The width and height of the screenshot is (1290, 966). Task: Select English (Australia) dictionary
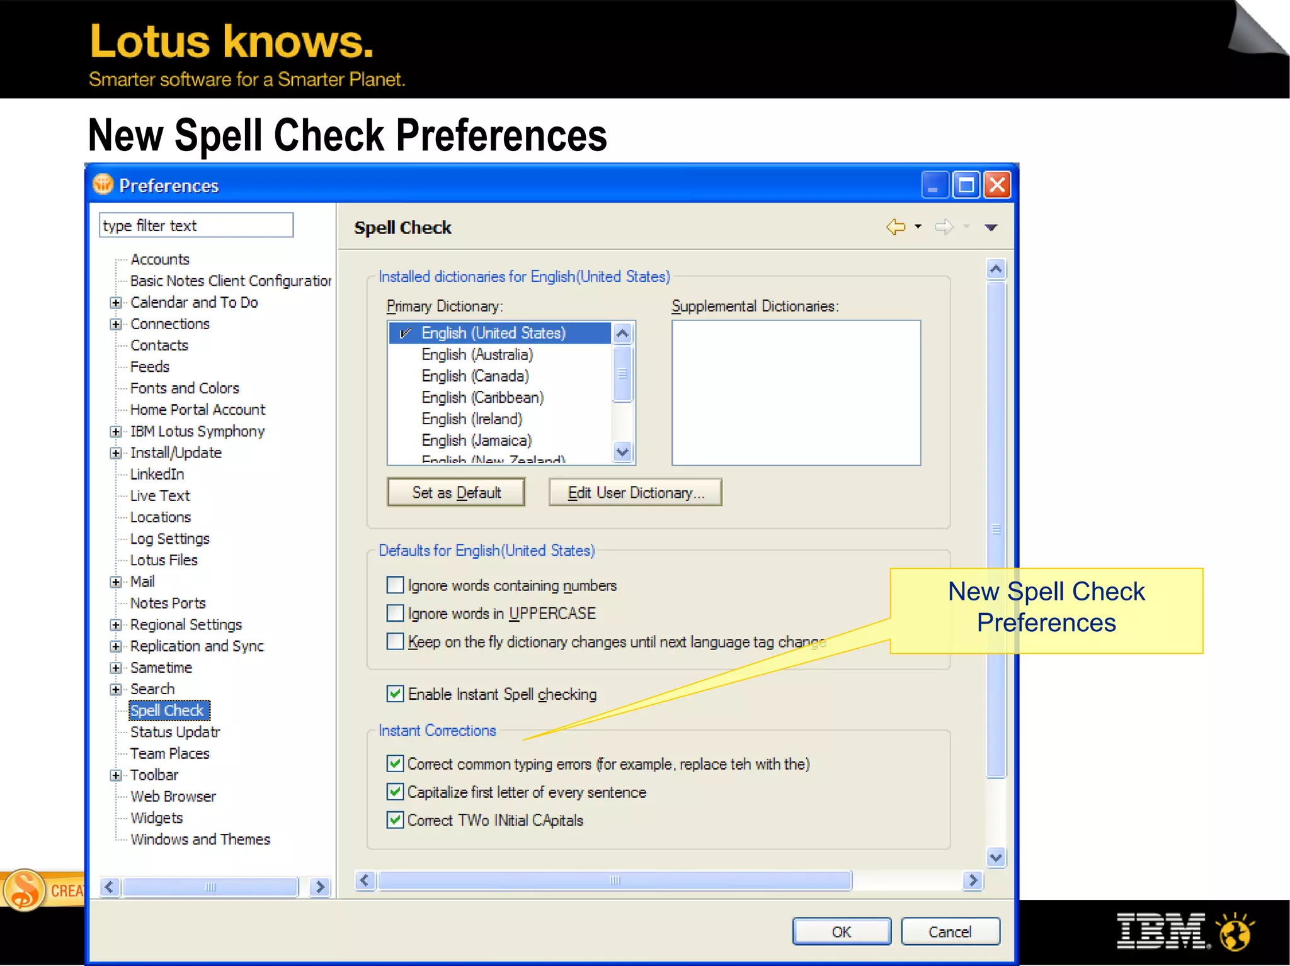click(x=477, y=354)
